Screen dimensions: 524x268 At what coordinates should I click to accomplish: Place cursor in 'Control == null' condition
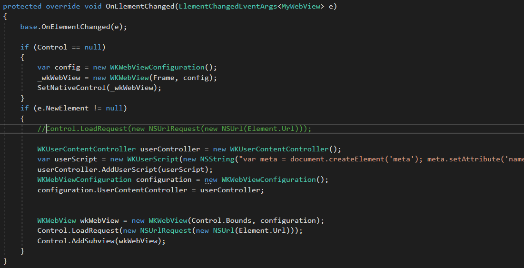(x=69, y=47)
